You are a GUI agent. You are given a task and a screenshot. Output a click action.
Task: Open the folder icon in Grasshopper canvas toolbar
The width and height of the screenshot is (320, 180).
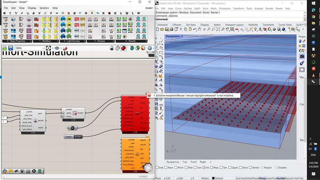4,48
